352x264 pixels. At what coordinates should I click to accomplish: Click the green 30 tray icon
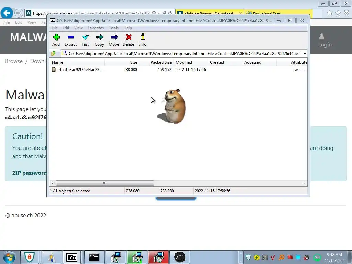pyautogui.click(x=317, y=257)
